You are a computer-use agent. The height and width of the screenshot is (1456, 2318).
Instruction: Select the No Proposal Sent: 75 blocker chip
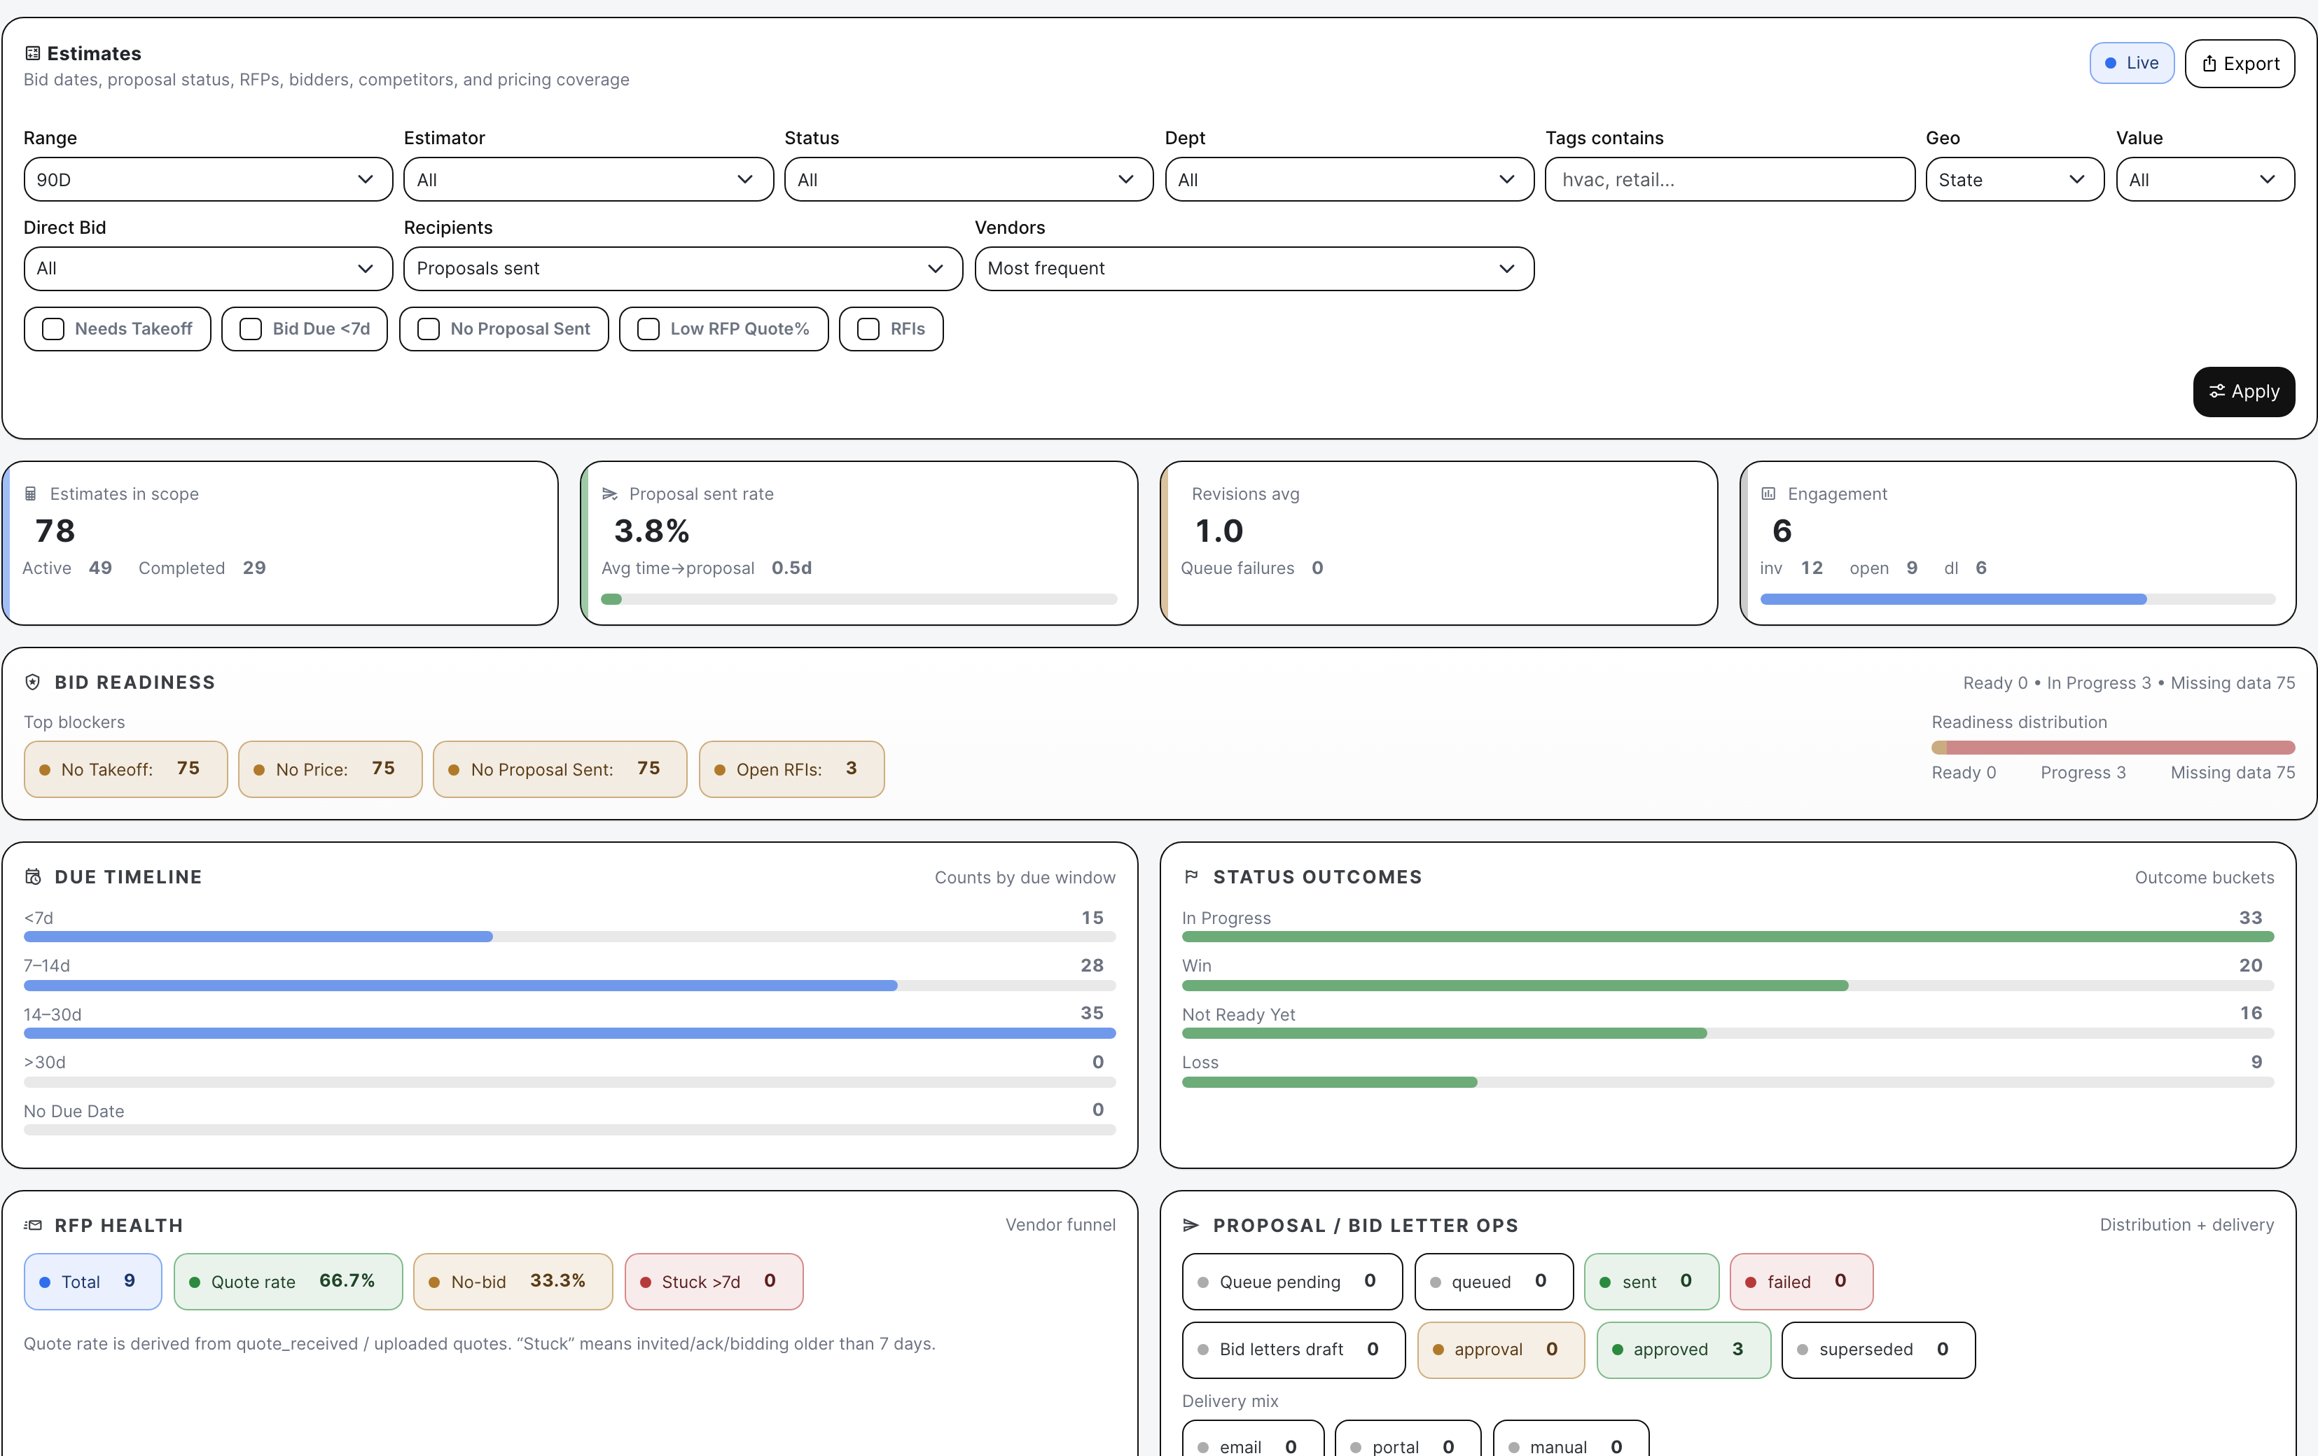(x=560, y=769)
